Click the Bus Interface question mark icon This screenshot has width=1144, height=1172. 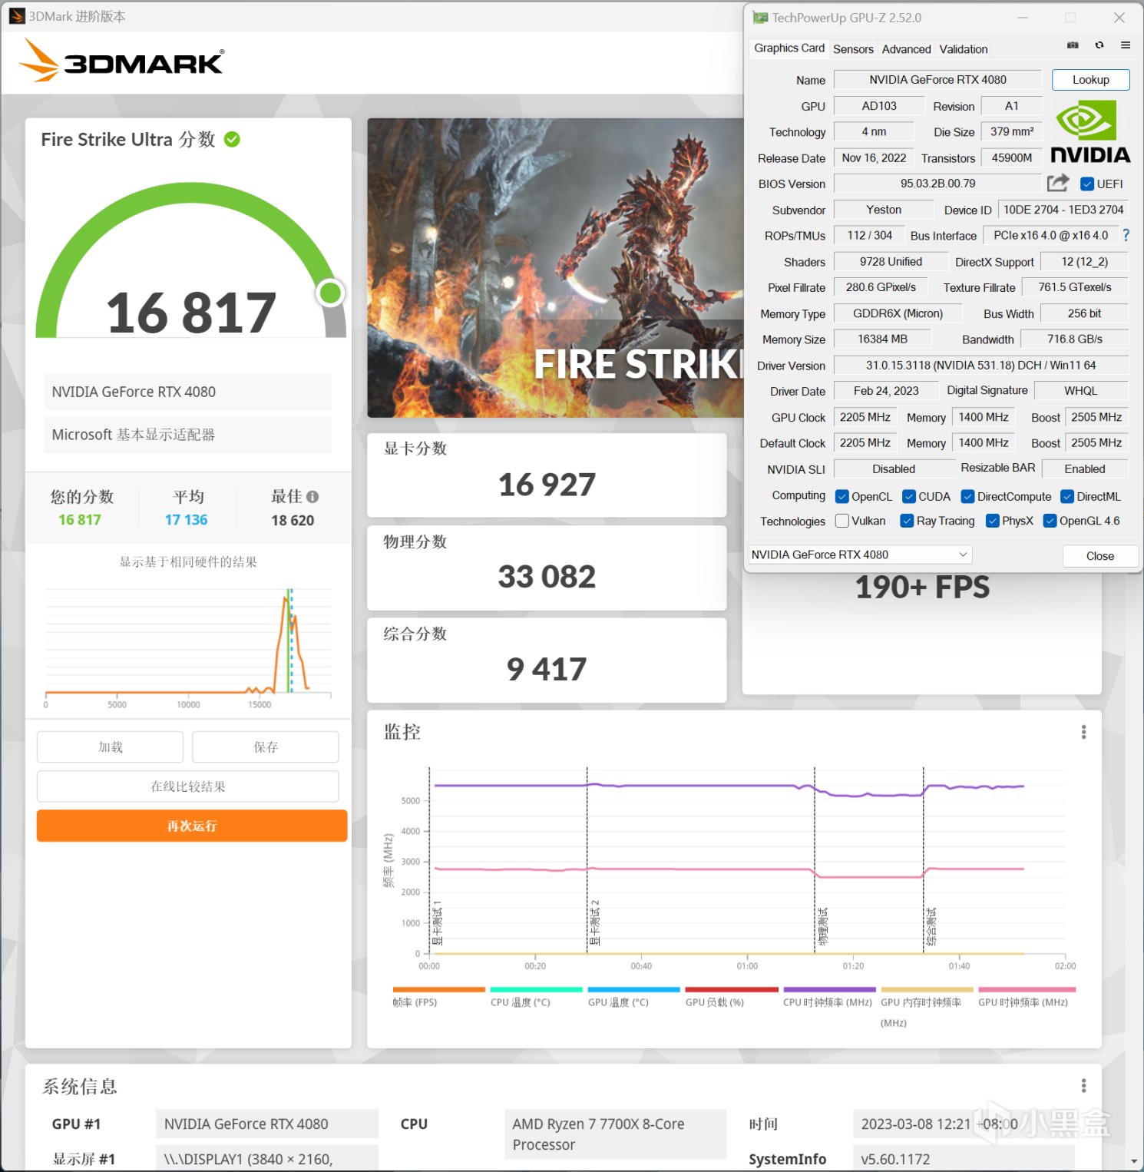coord(1126,235)
